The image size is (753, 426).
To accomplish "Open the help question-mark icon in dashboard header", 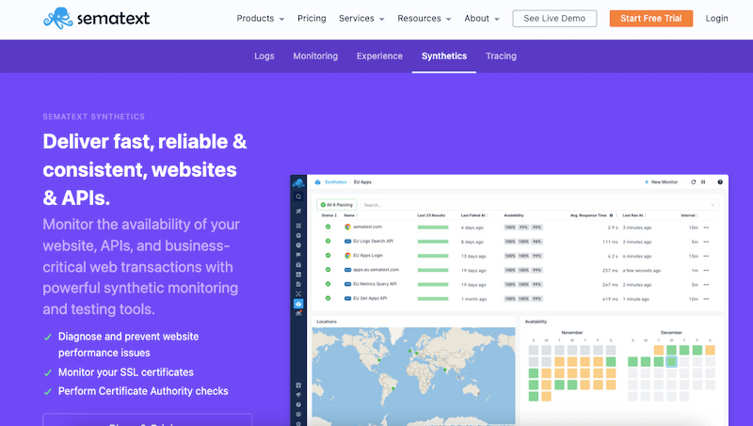I will (720, 182).
